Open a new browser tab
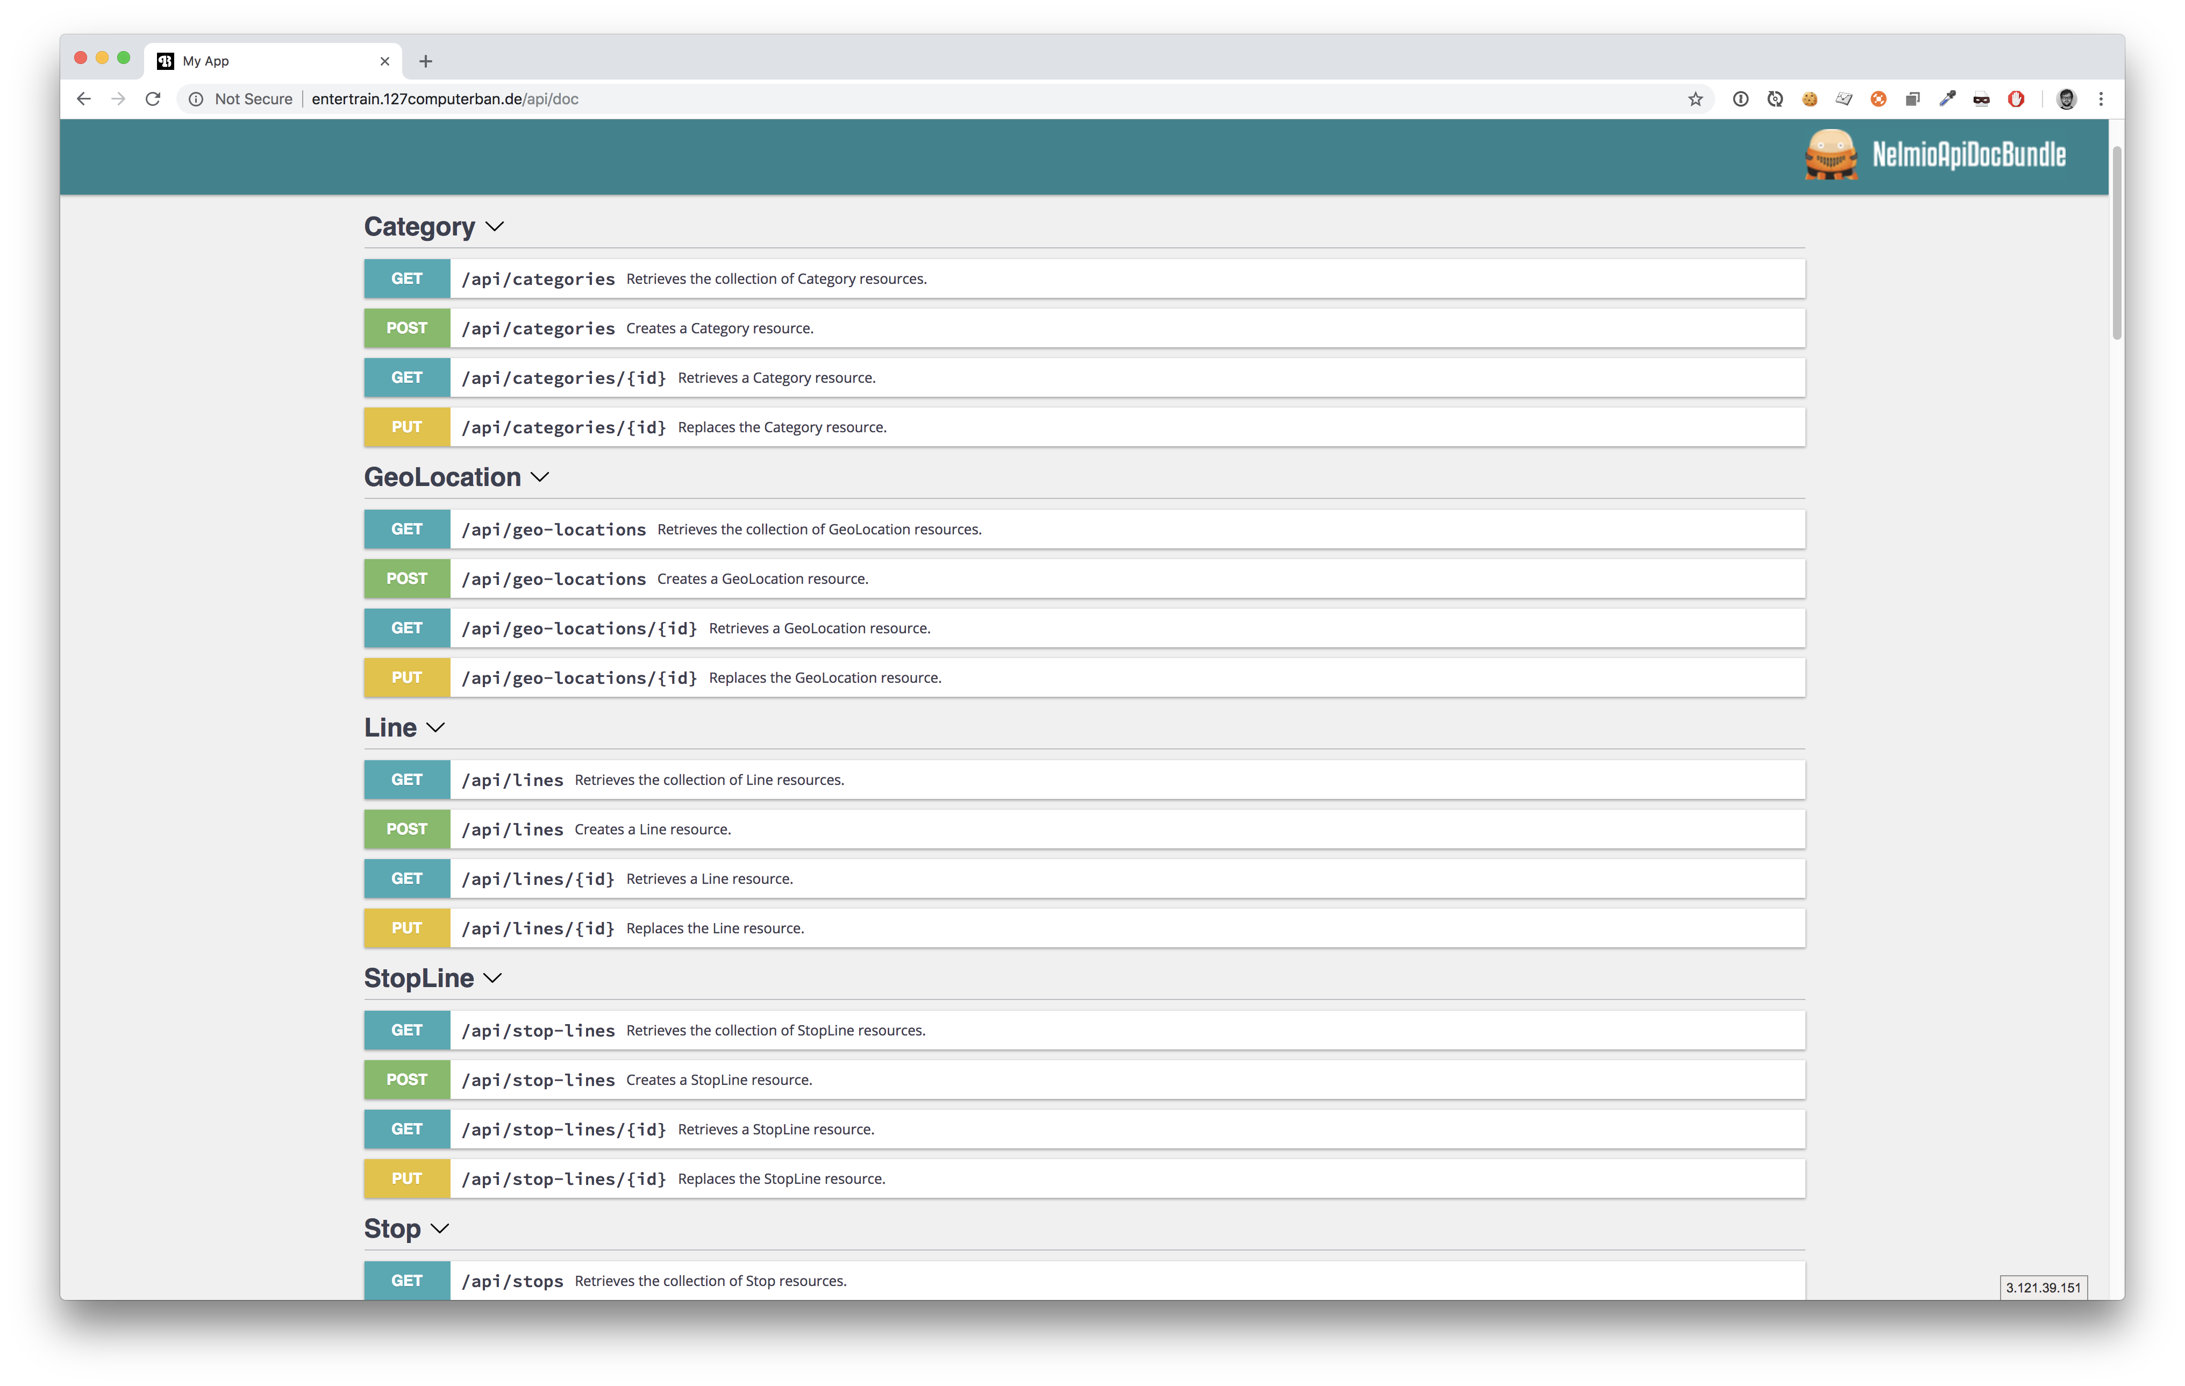The width and height of the screenshot is (2185, 1386). click(x=426, y=61)
